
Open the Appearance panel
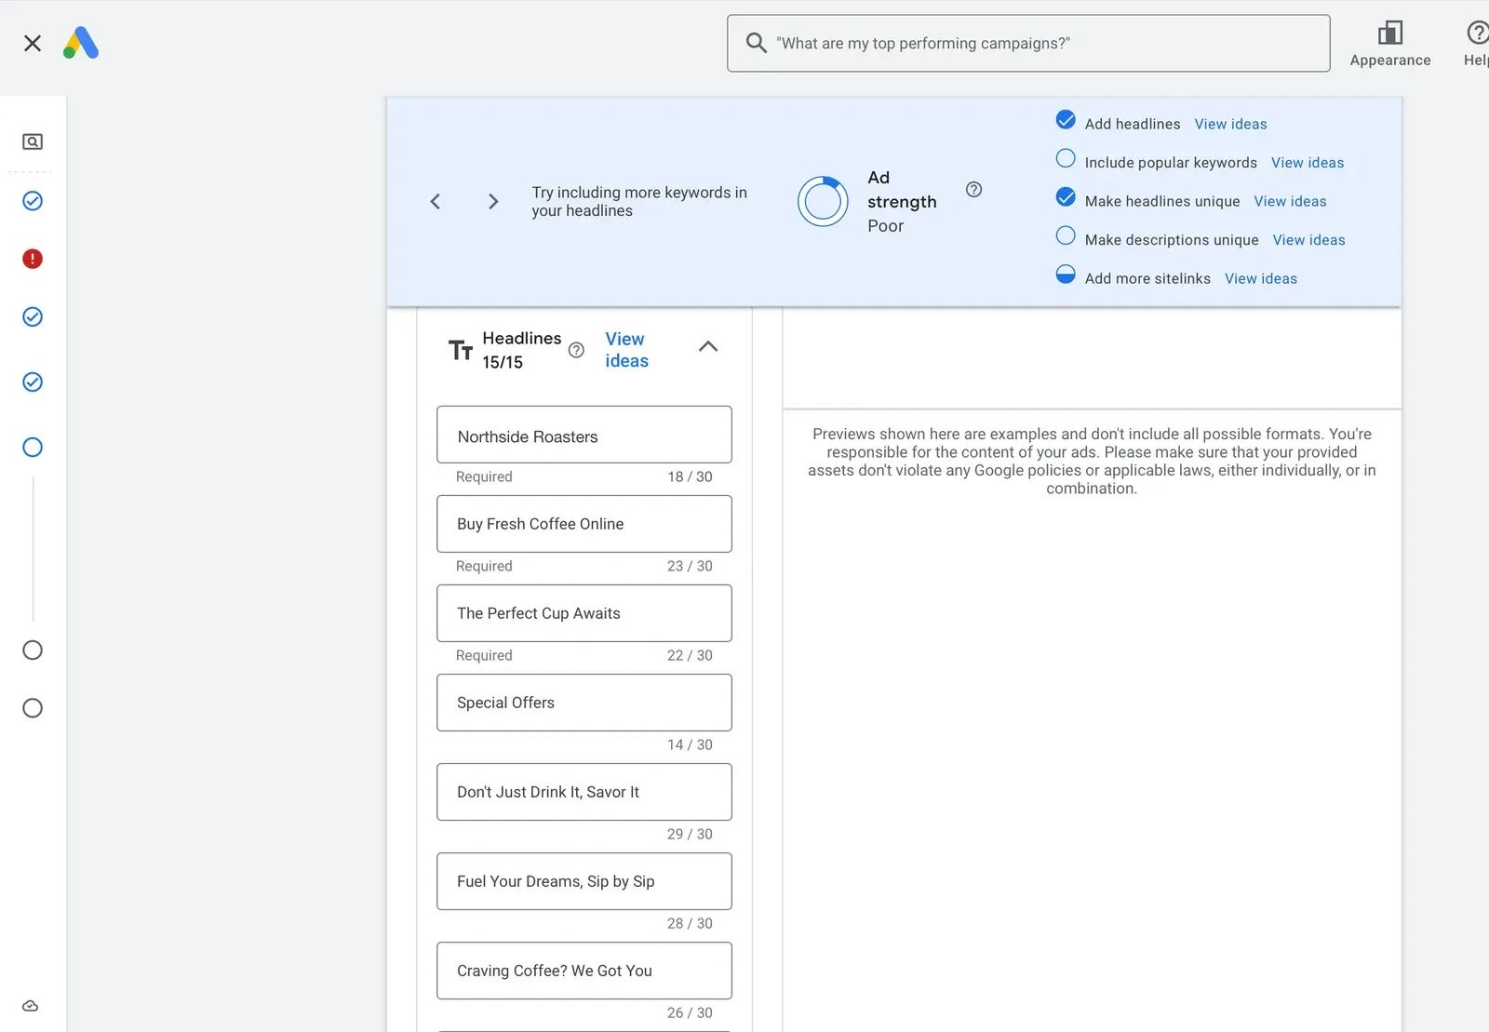click(x=1390, y=44)
